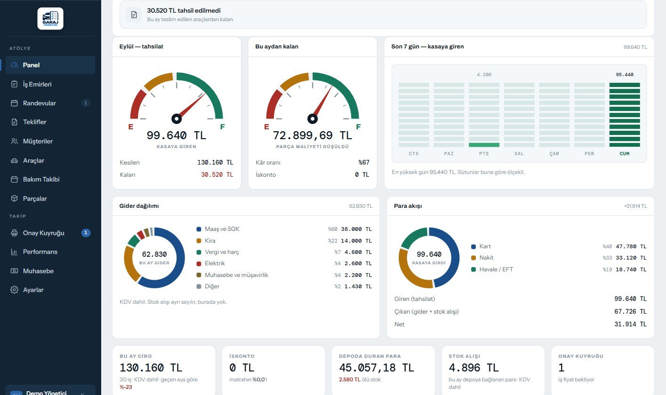Click the "4.896 TL" Stok Alışı value
Image resolution: width=666 pixels, height=395 pixels.
click(474, 368)
